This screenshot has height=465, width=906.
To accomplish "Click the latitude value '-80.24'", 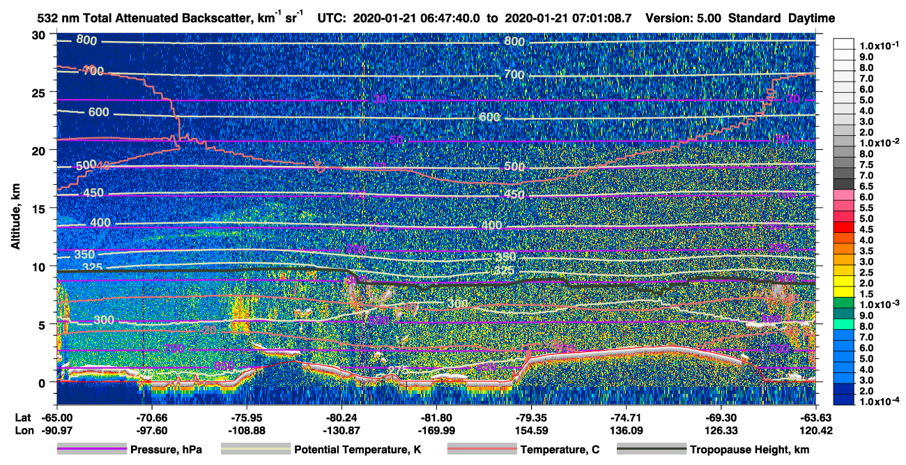I will coord(341,417).
